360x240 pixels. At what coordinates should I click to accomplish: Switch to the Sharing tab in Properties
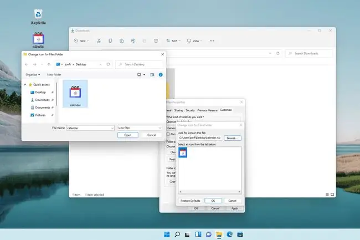(x=178, y=110)
